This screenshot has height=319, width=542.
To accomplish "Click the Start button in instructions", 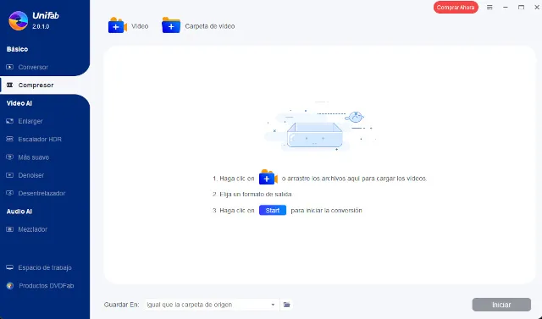I will pyautogui.click(x=273, y=210).
